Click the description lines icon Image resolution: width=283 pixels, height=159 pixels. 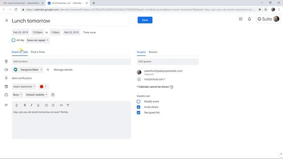[x=6, y=105]
